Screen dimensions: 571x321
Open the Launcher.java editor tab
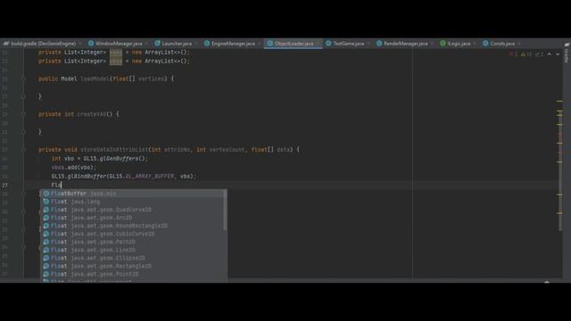click(177, 44)
